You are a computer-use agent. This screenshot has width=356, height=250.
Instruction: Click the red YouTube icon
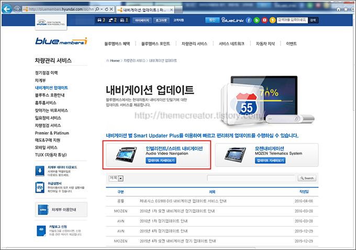tap(264, 20)
